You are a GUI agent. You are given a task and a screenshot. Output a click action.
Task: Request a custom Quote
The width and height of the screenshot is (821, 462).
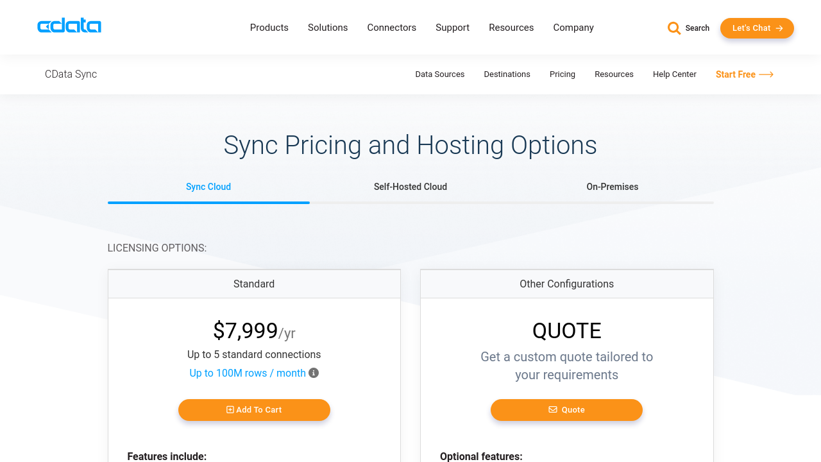tap(566, 410)
